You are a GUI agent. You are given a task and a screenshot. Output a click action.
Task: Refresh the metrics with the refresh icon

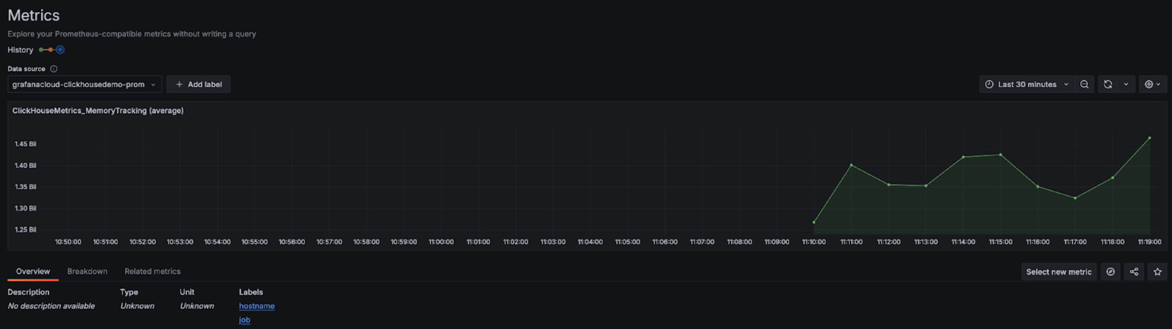1108,84
